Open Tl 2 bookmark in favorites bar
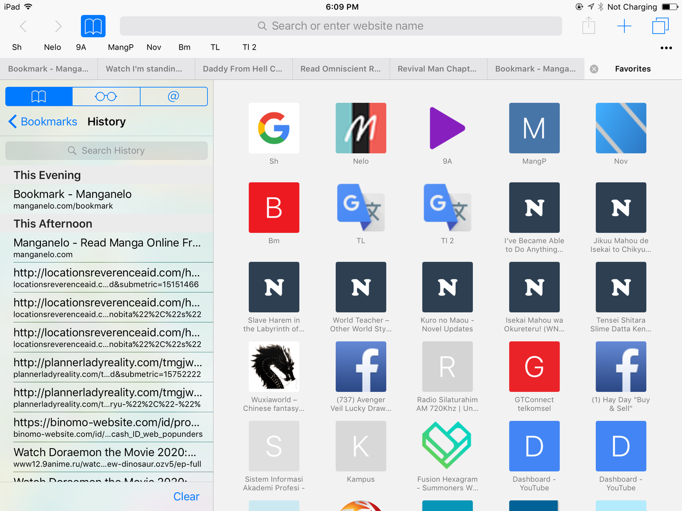This screenshot has width=682, height=511. pyautogui.click(x=249, y=47)
